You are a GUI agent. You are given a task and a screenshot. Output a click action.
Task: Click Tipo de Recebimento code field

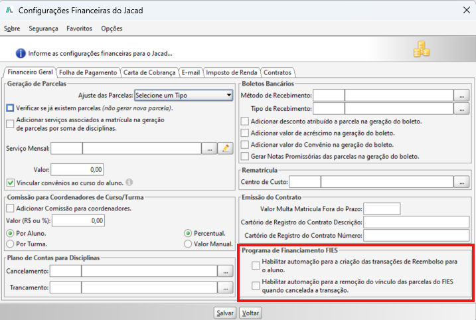pos(329,108)
